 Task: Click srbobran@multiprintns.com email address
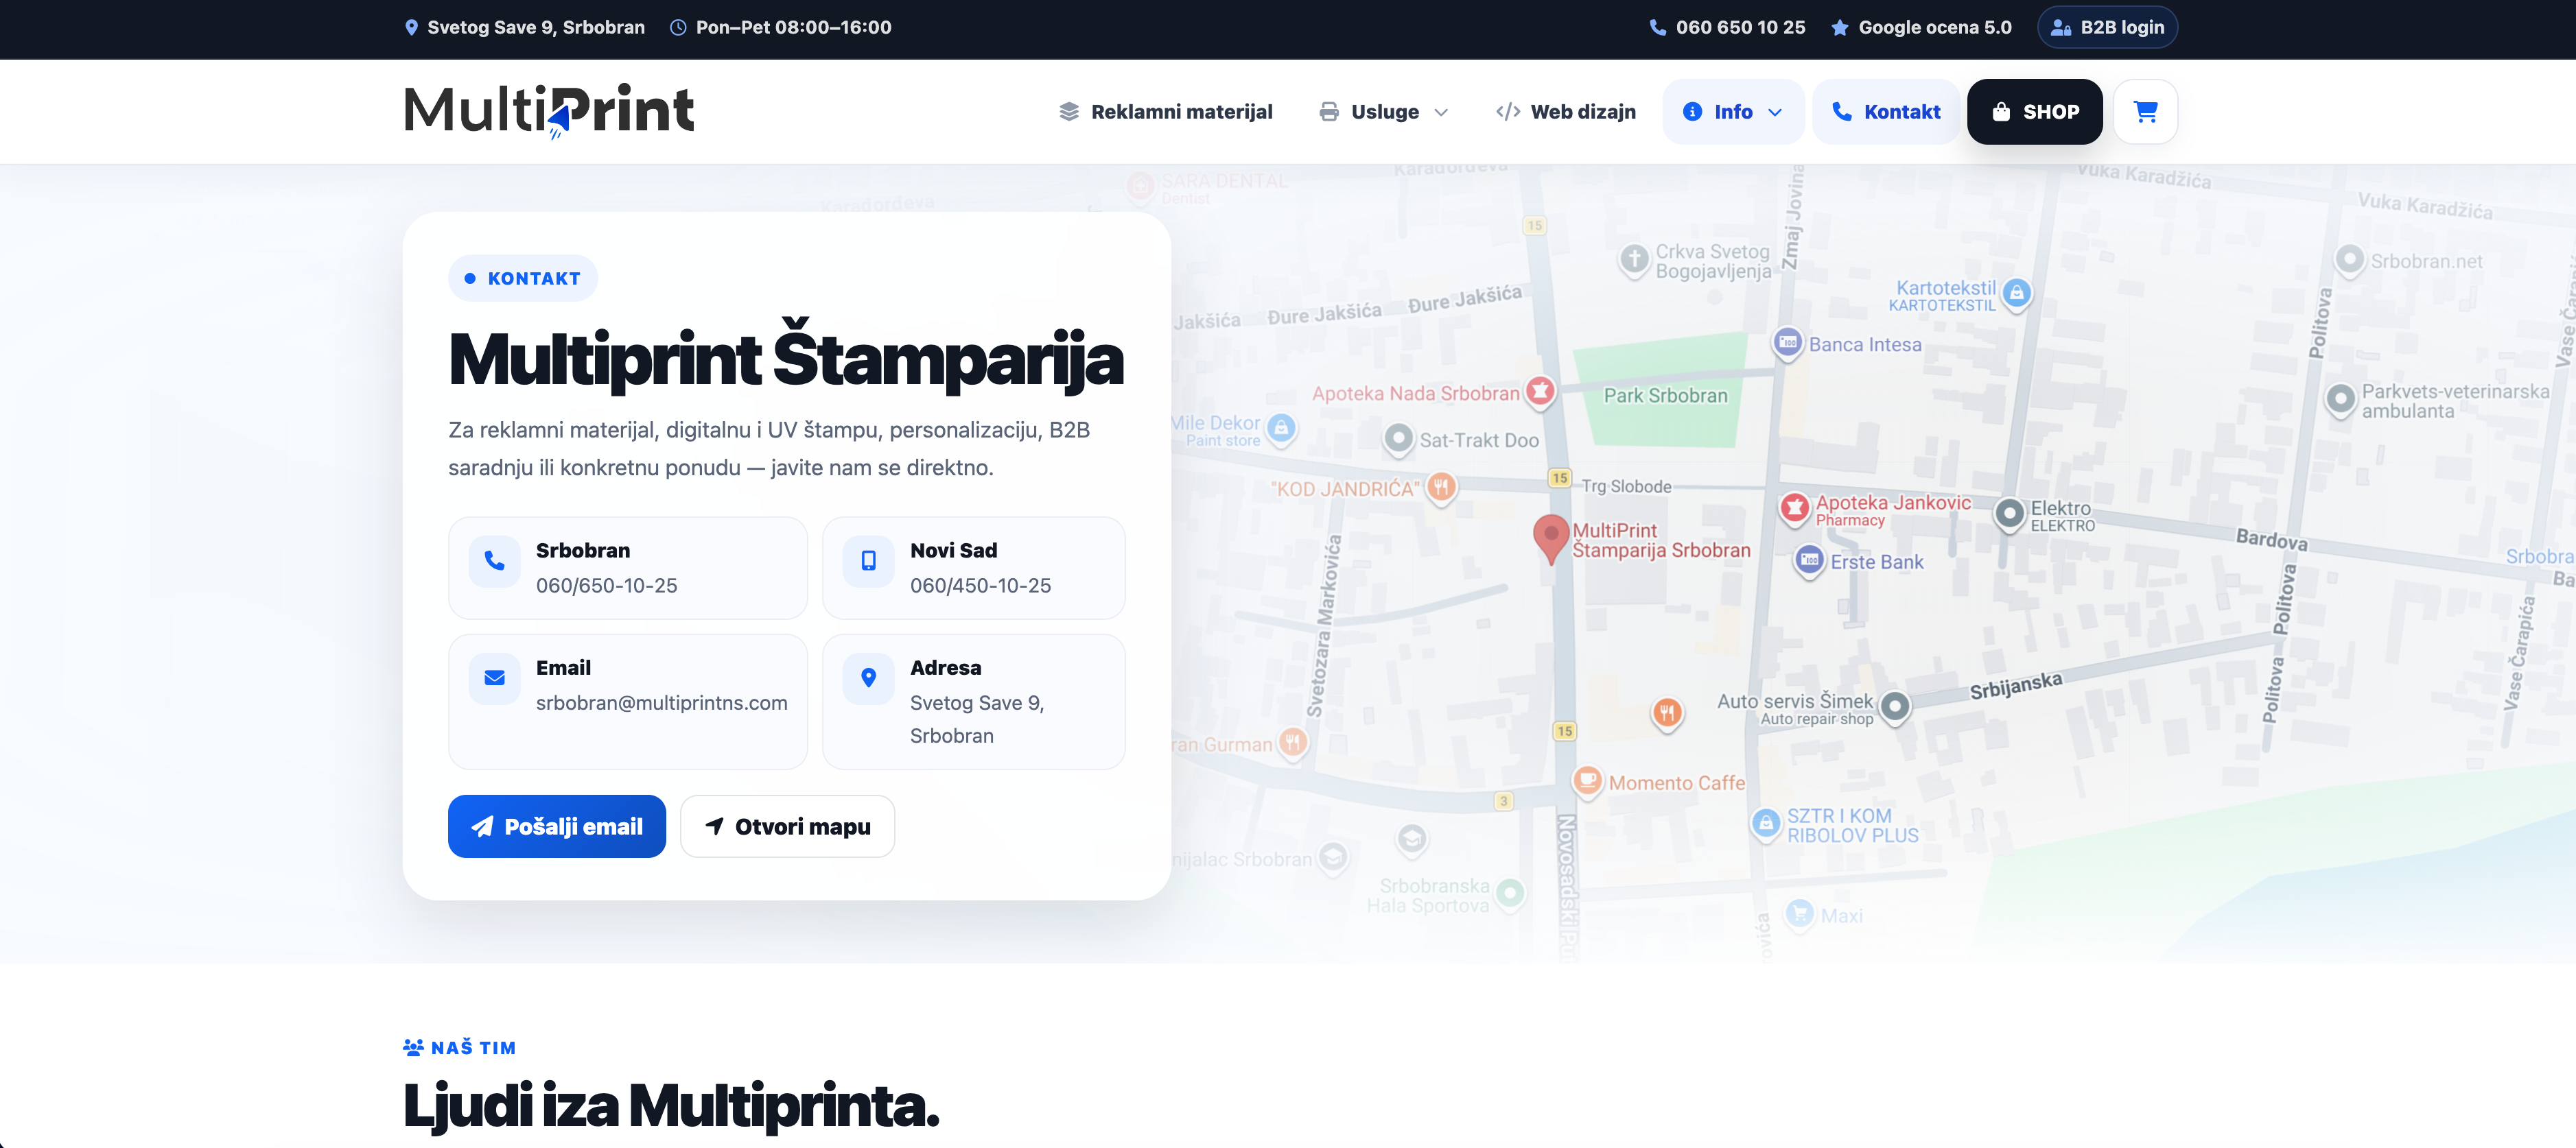pyautogui.click(x=661, y=702)
